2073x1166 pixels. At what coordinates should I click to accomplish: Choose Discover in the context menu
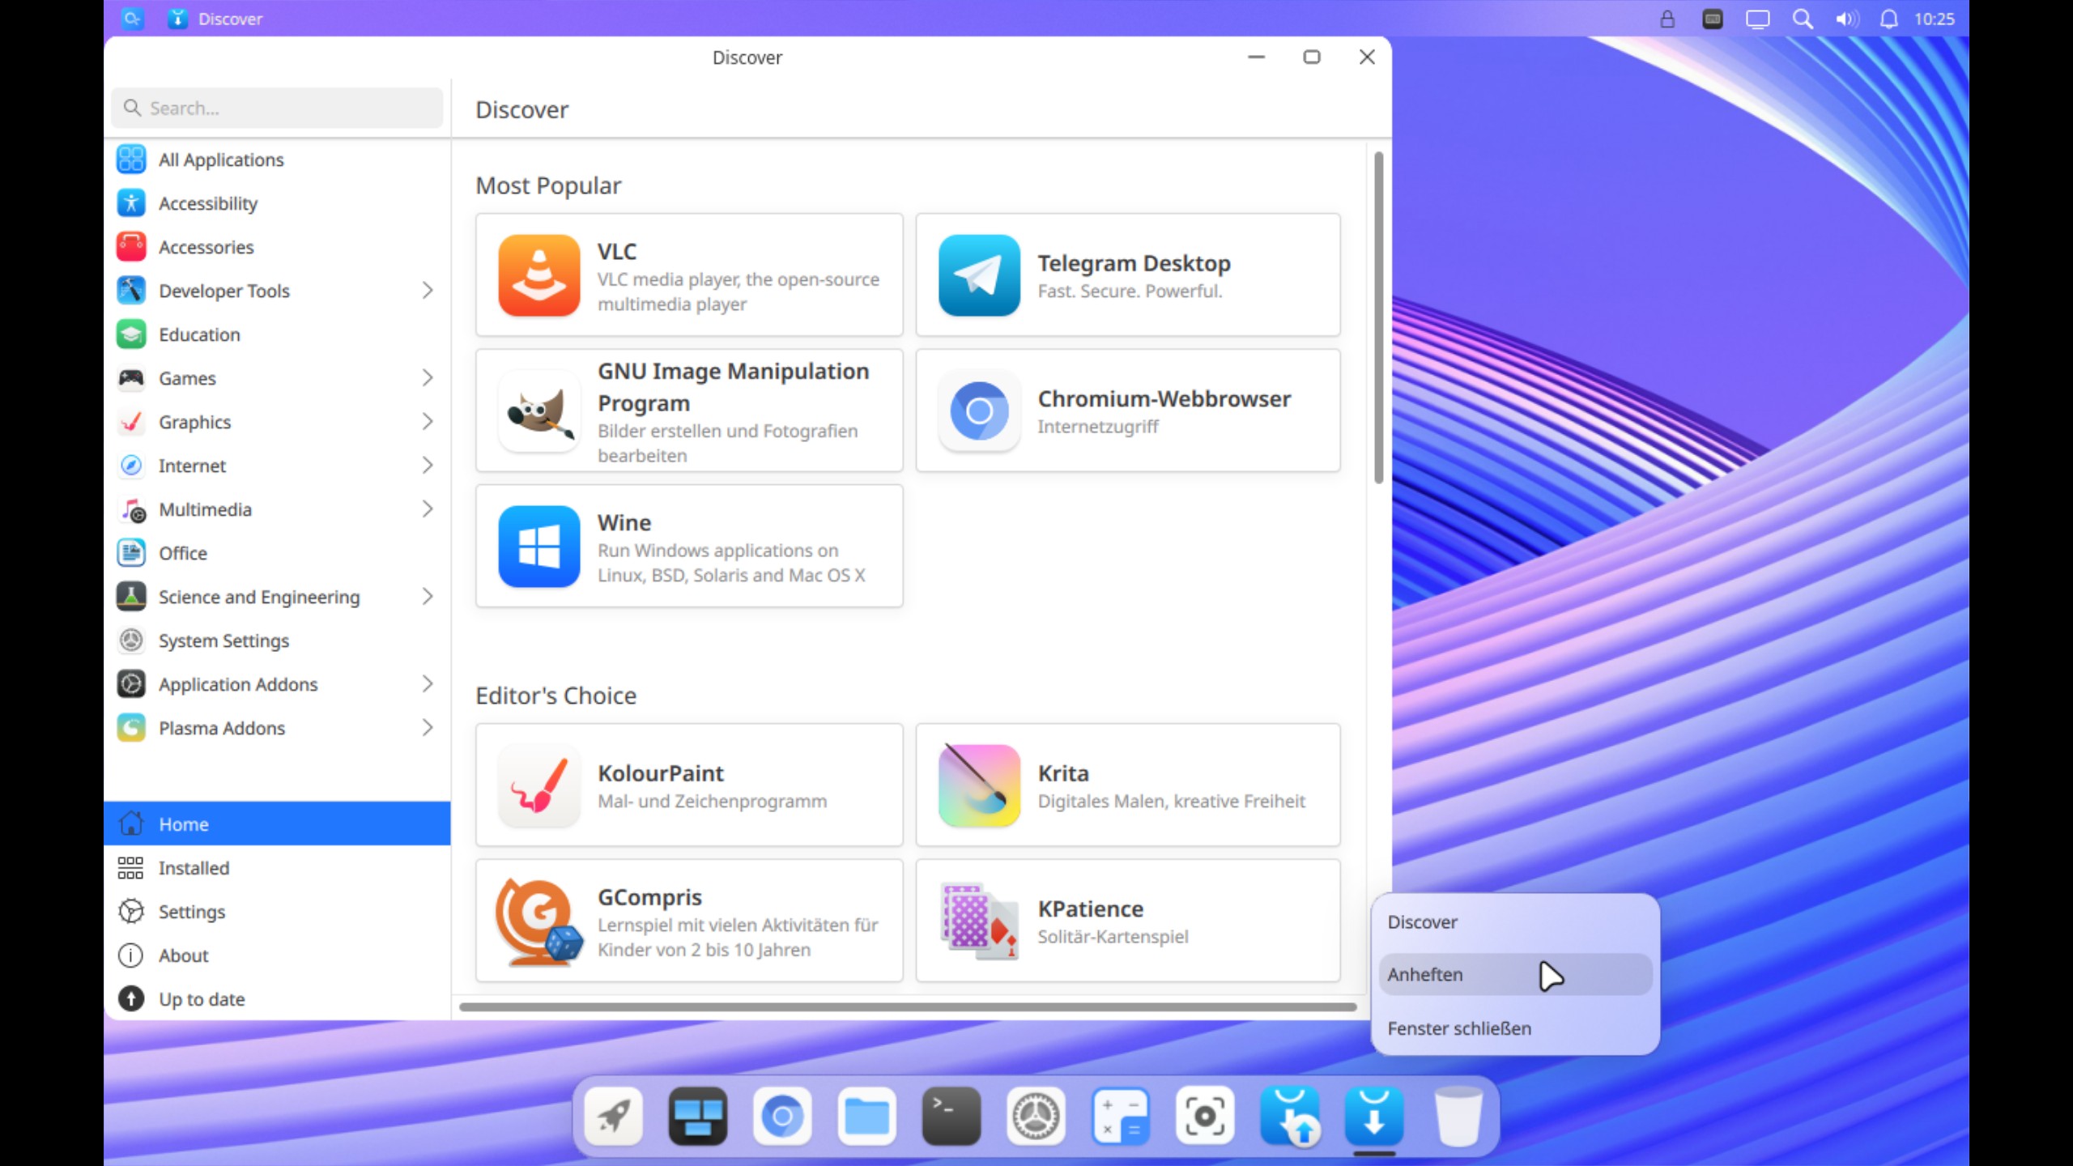coord(1514,922)
